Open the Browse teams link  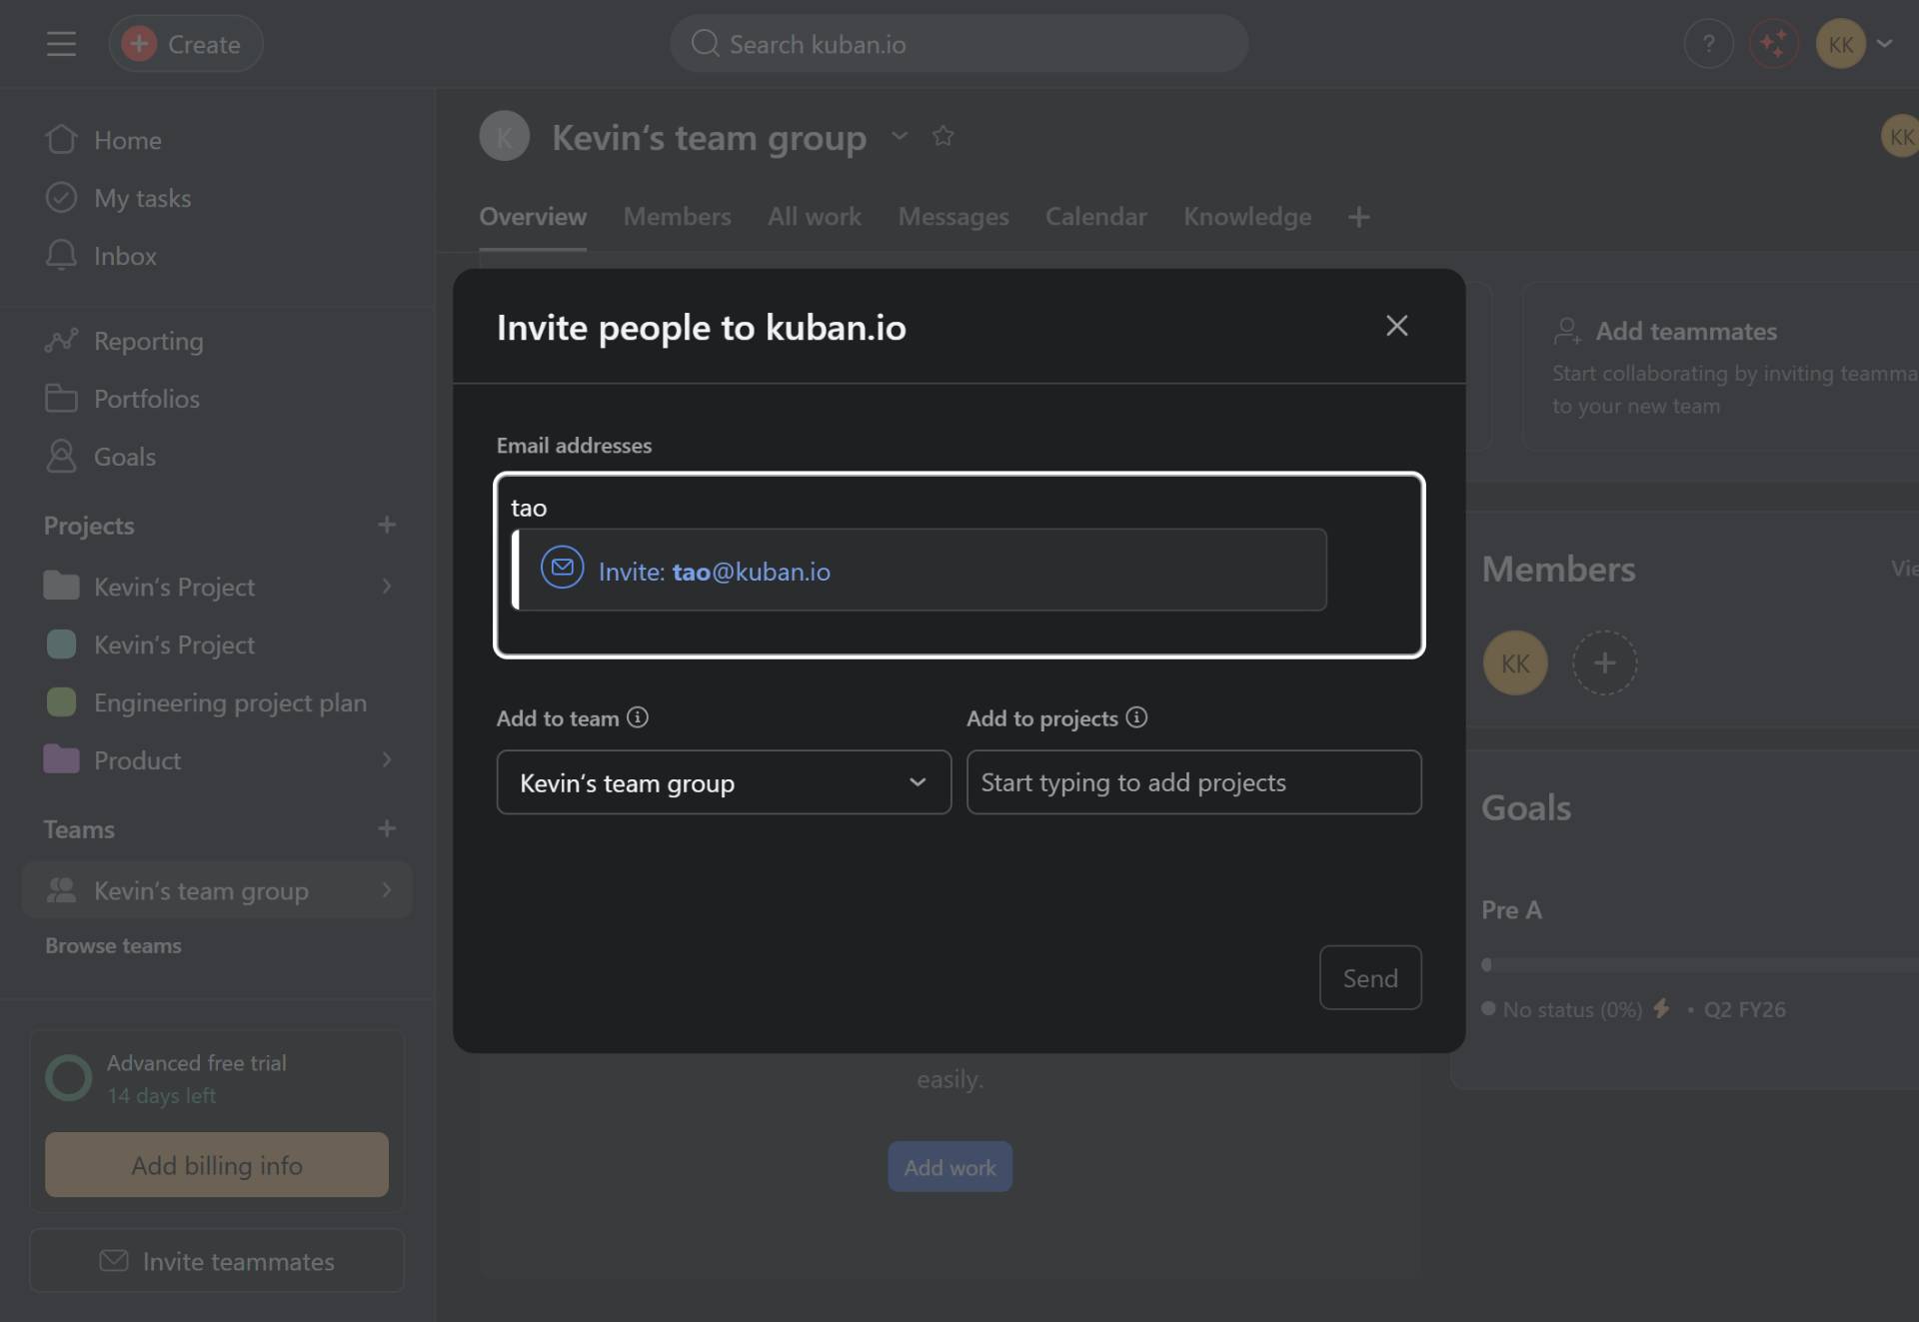point(113,945)
